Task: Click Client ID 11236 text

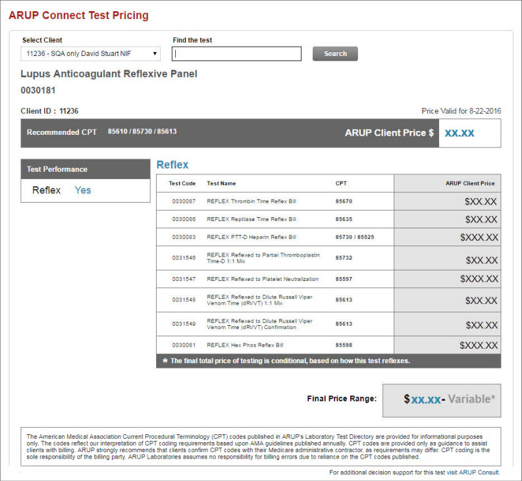Action: (49, 111)
